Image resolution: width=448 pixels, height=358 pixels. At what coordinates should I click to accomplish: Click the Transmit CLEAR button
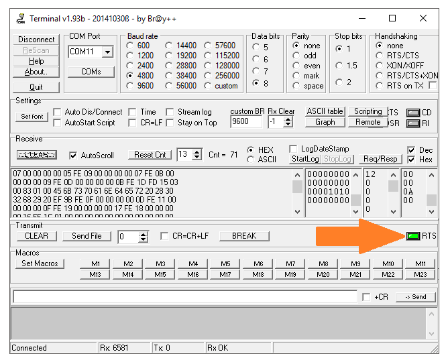[x=37, y=236]
